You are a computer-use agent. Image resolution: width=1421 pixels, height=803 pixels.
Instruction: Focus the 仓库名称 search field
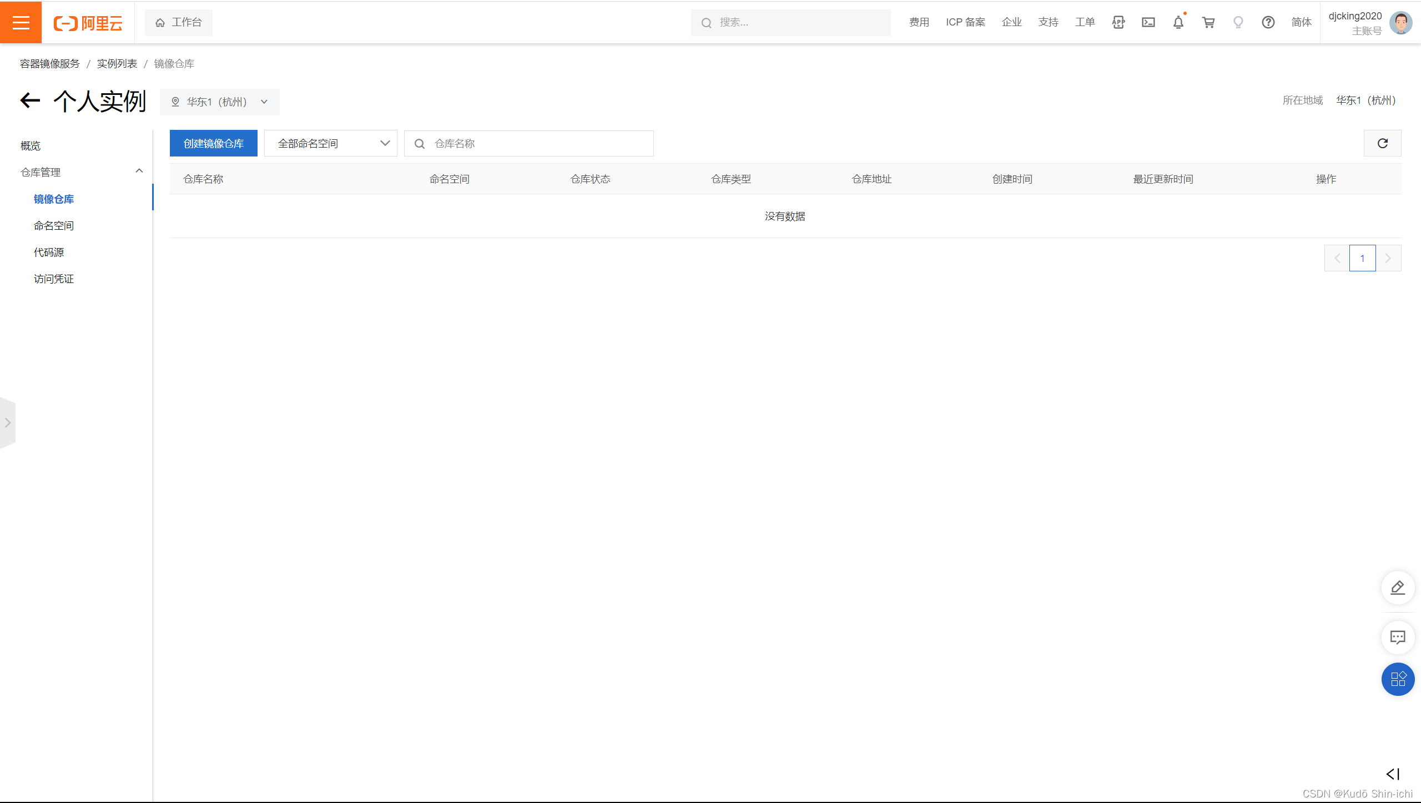pyautogui.click(x=538, y=144)
